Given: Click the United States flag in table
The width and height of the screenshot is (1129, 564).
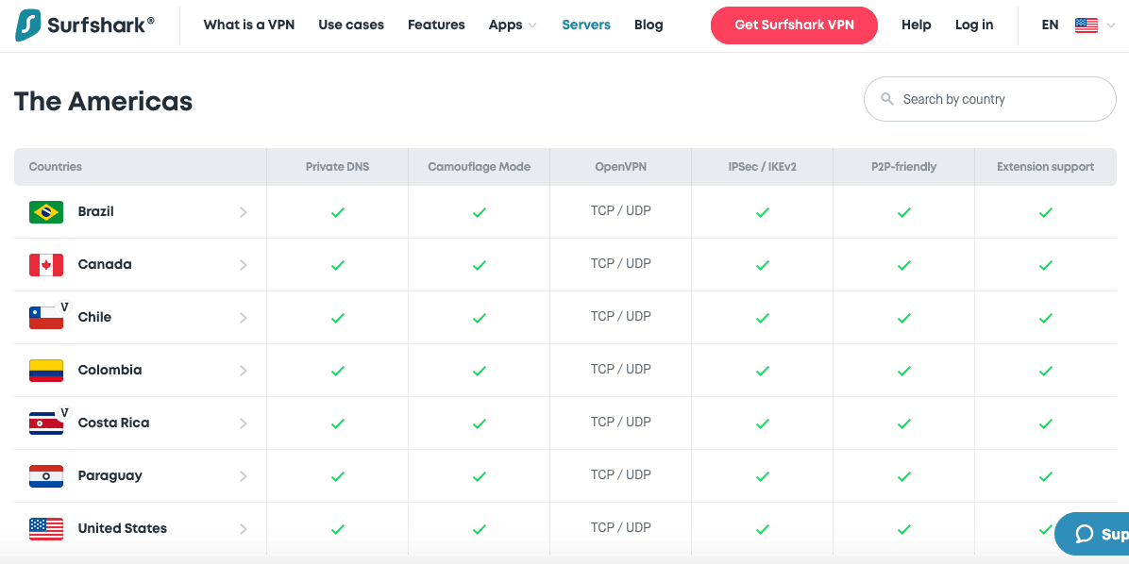Looking at the screenshot, I should [x=46, y=529].
